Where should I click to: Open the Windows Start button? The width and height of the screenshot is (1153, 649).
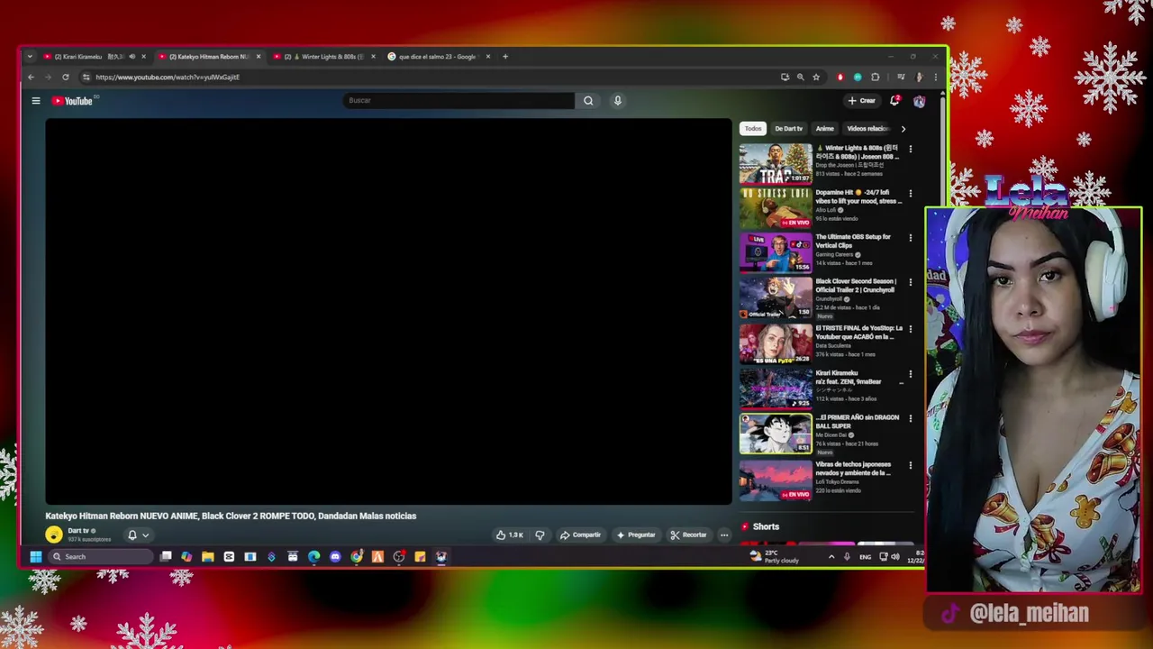(36, 557)
